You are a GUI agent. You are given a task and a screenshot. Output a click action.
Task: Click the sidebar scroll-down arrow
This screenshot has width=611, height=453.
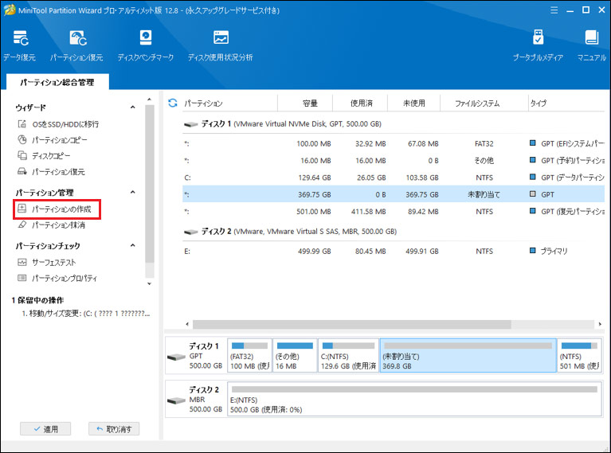(x=149, y=283)
